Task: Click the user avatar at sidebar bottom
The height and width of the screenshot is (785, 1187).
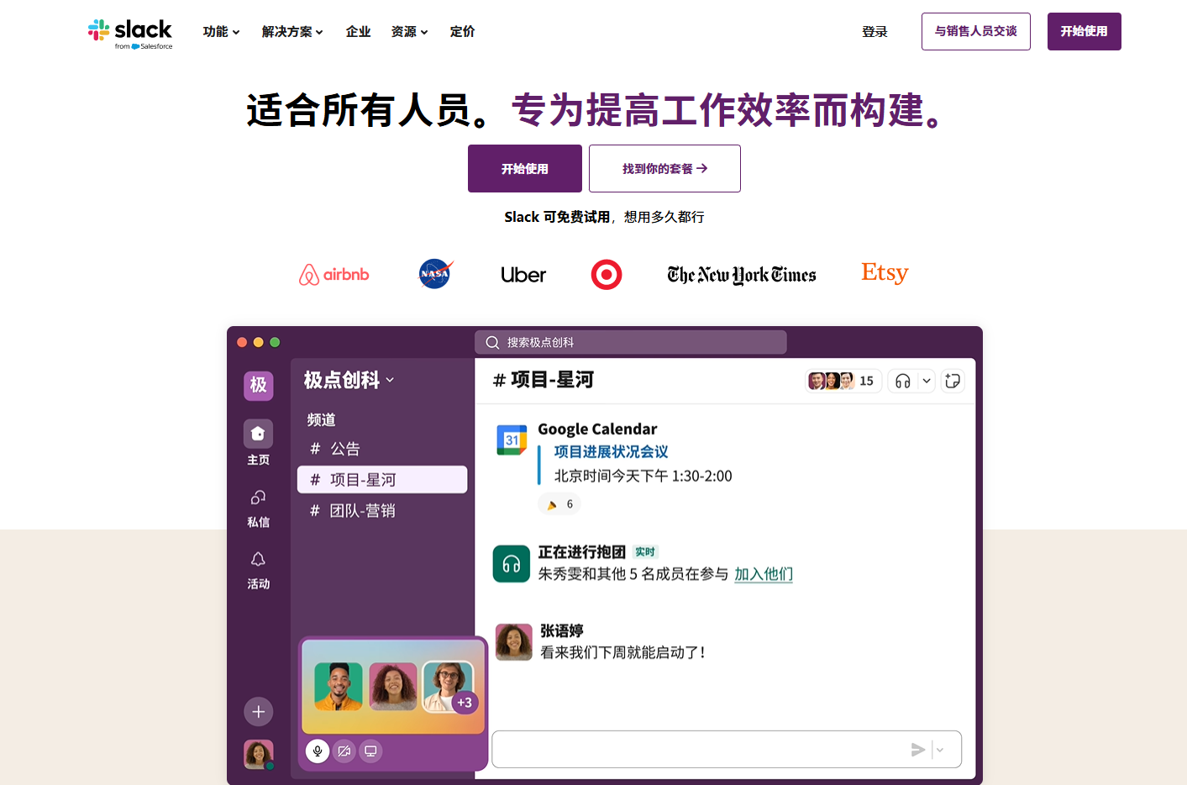Action: [x=259, y=754]
